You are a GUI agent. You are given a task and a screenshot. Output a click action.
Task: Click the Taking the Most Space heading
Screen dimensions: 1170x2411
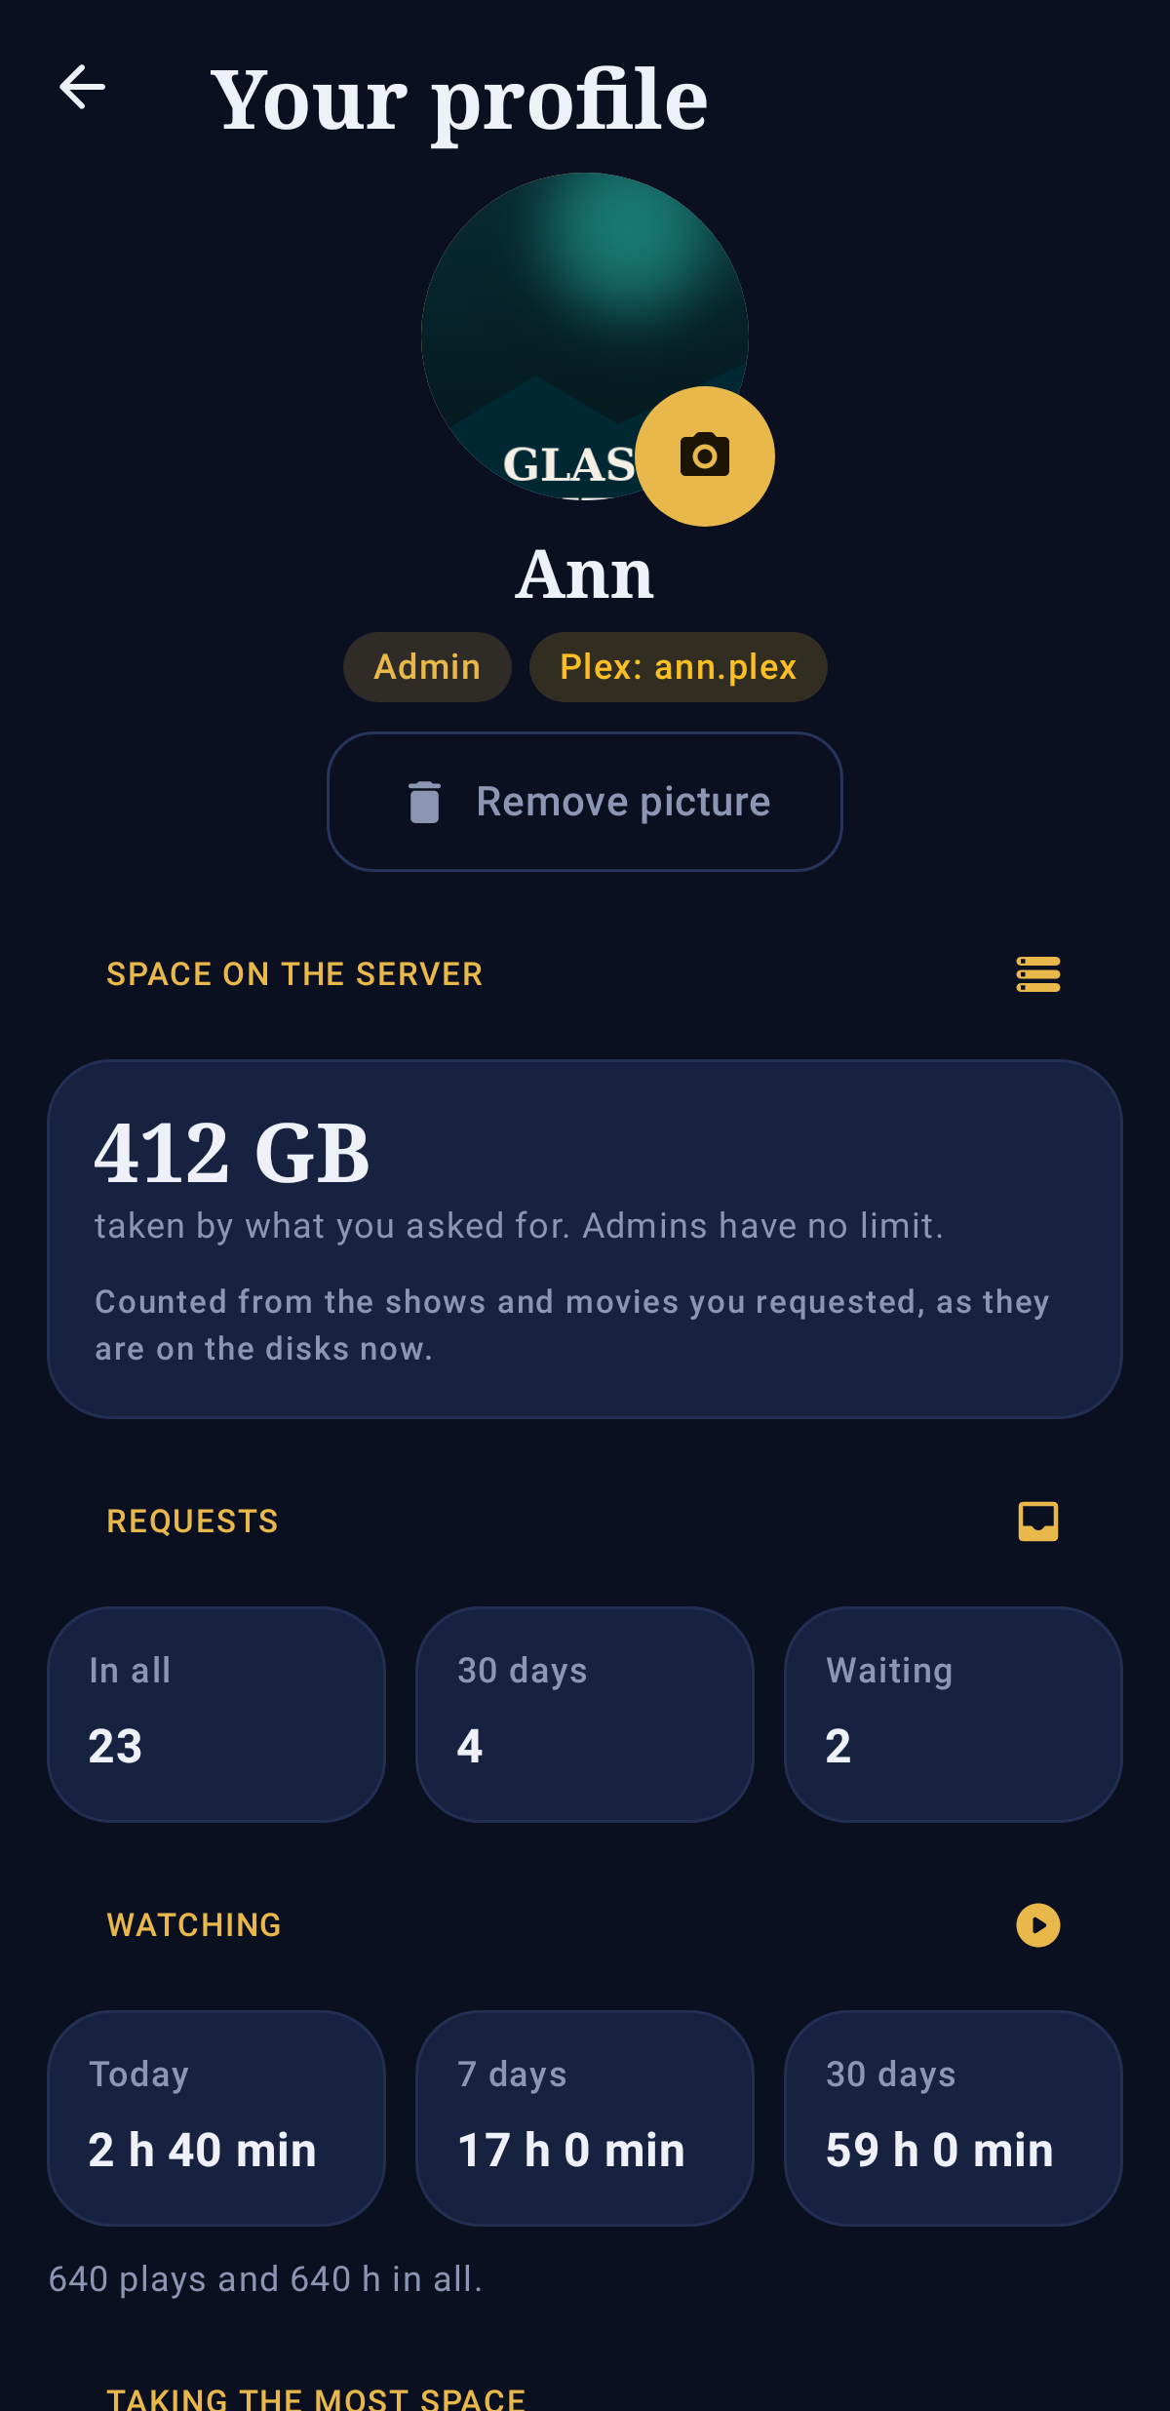(x=316, y=2398)
